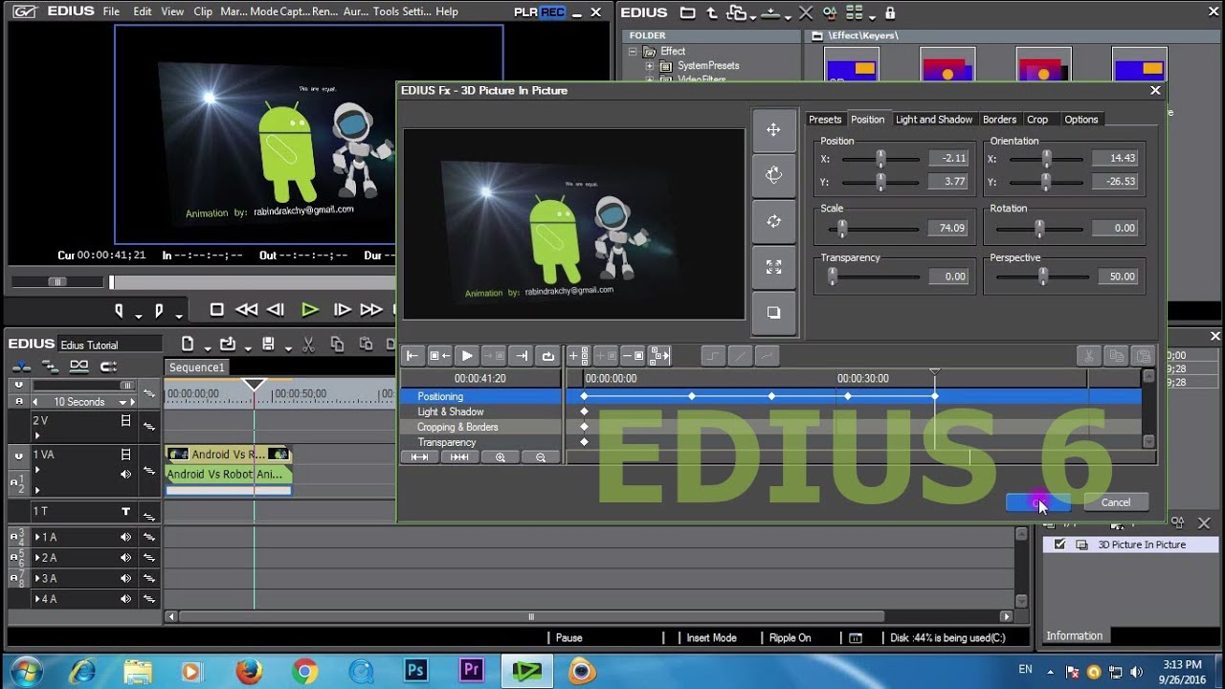The height and width of the screenshot is (689, 1225).
Task: Switch to the Presets tab
Action: 825,120
